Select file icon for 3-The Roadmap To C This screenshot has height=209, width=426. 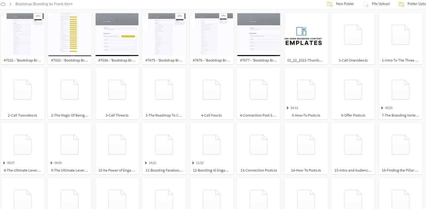point(164,89)
